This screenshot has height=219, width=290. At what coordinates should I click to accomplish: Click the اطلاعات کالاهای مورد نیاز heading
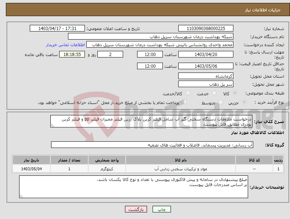[x=258, y=133]
